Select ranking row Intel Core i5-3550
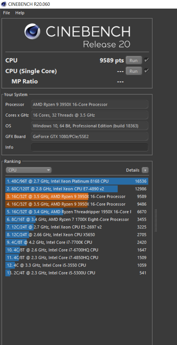The height and width of the screenshot is (345, 177). point(77,265)
